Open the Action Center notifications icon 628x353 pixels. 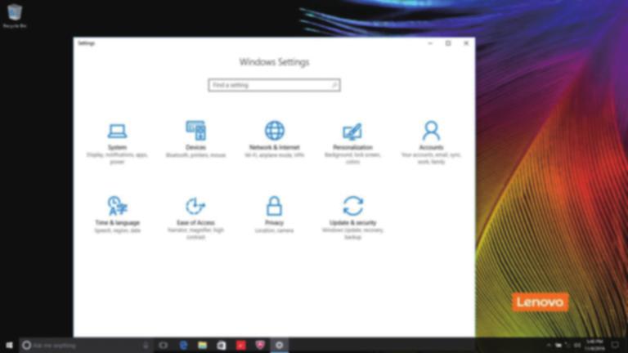click(x=615, y=345)
